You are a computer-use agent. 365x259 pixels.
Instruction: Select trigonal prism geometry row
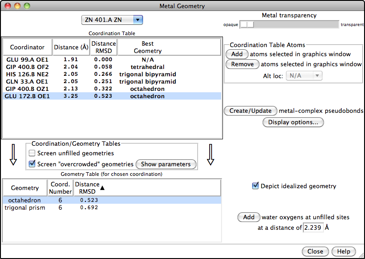112,207
